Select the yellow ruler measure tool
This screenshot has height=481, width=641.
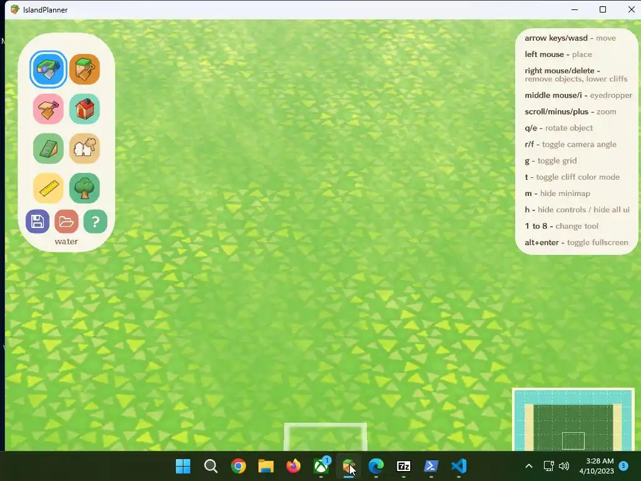[48, 188]
